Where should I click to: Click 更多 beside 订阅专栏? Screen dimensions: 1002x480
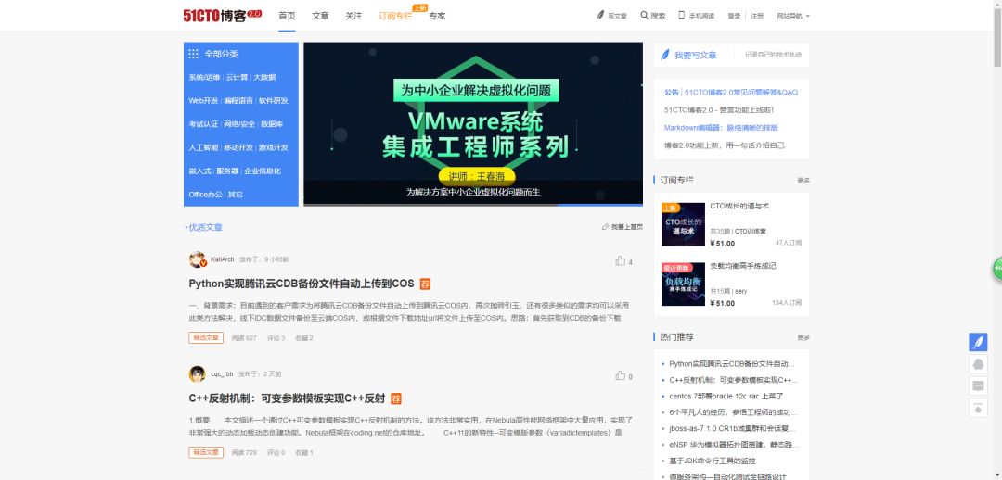[x=803, y=181]
